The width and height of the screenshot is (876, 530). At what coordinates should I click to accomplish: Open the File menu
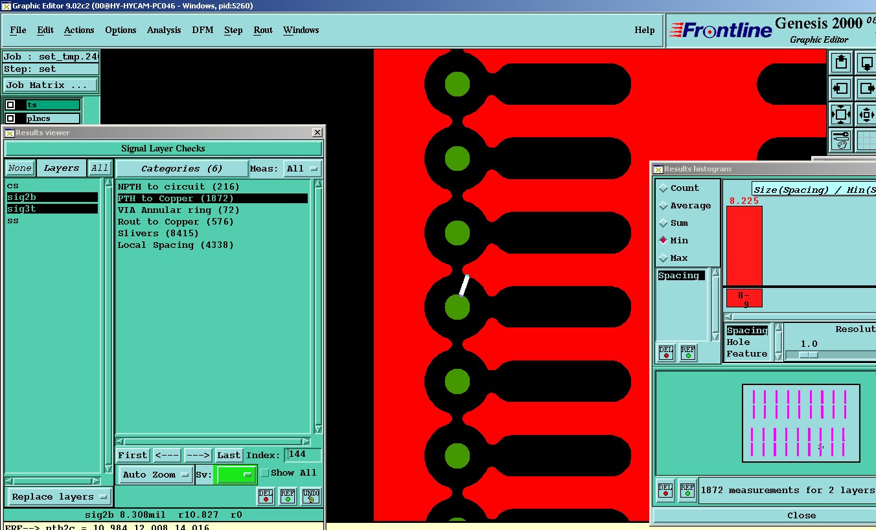18,30
